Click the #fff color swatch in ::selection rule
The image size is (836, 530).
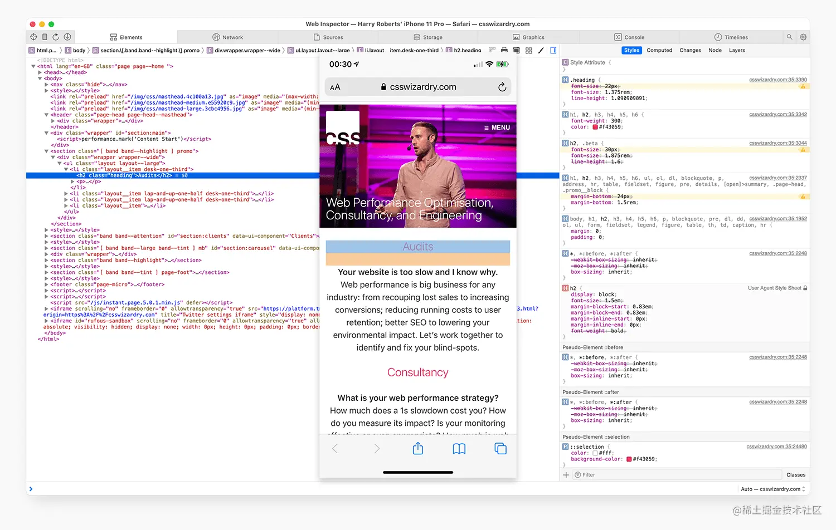[595, 453]
